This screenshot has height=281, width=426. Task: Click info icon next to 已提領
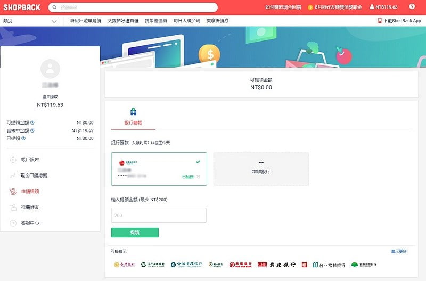point(23,138)
